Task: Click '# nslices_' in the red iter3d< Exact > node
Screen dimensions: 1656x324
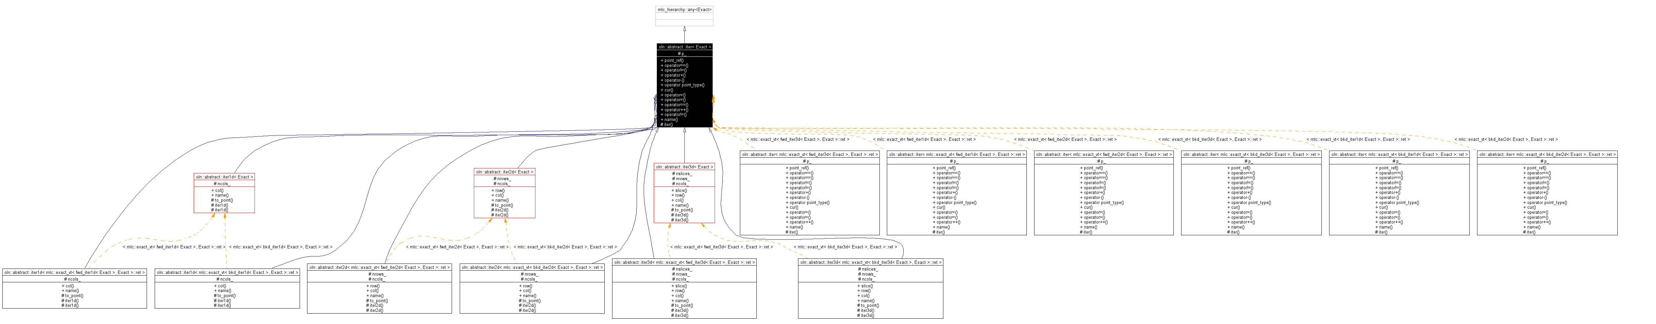Action: coord(681,173)
